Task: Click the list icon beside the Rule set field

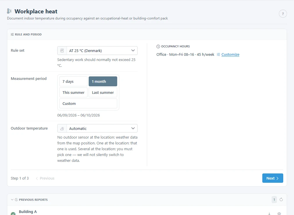Action: tap(62, 51)
